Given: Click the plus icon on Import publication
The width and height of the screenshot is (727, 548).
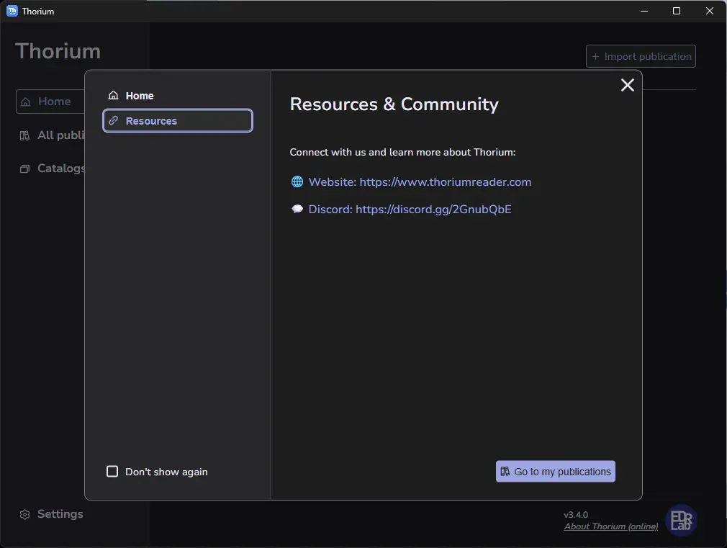Looking at the screenshot, I should pos(595,57).
